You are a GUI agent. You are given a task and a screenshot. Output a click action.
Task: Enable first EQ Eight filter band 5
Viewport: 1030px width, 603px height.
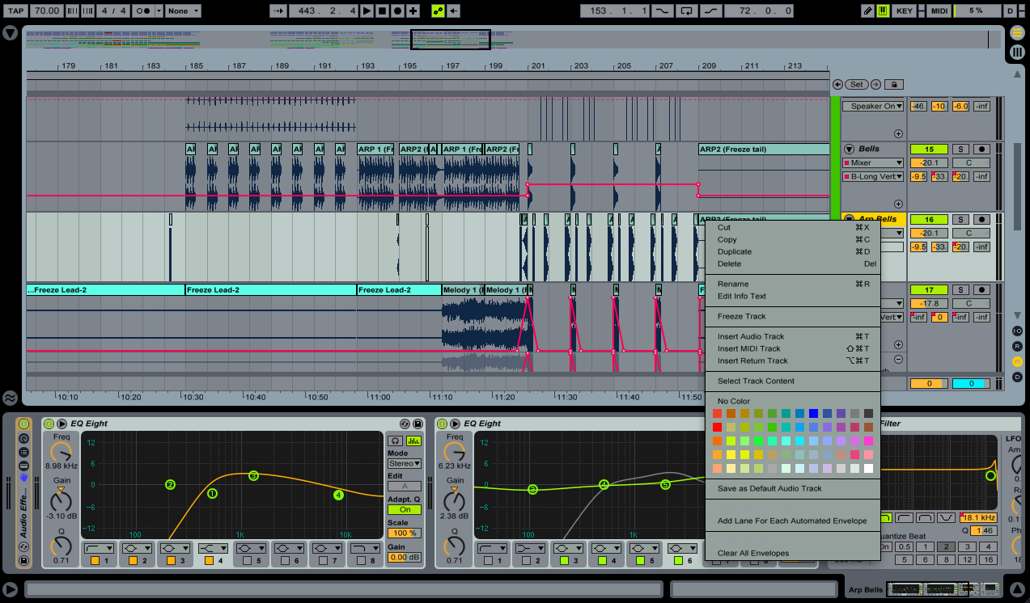pyautogui.click(x=247, y=560)
